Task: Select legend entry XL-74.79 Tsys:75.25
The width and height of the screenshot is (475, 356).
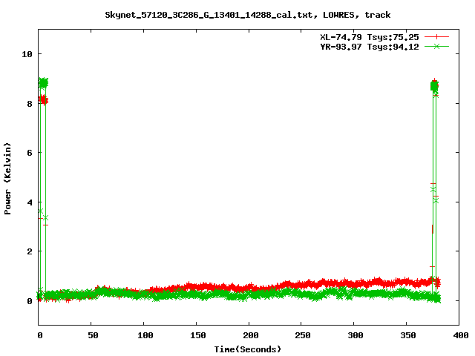Action: (x=370, y=37)
